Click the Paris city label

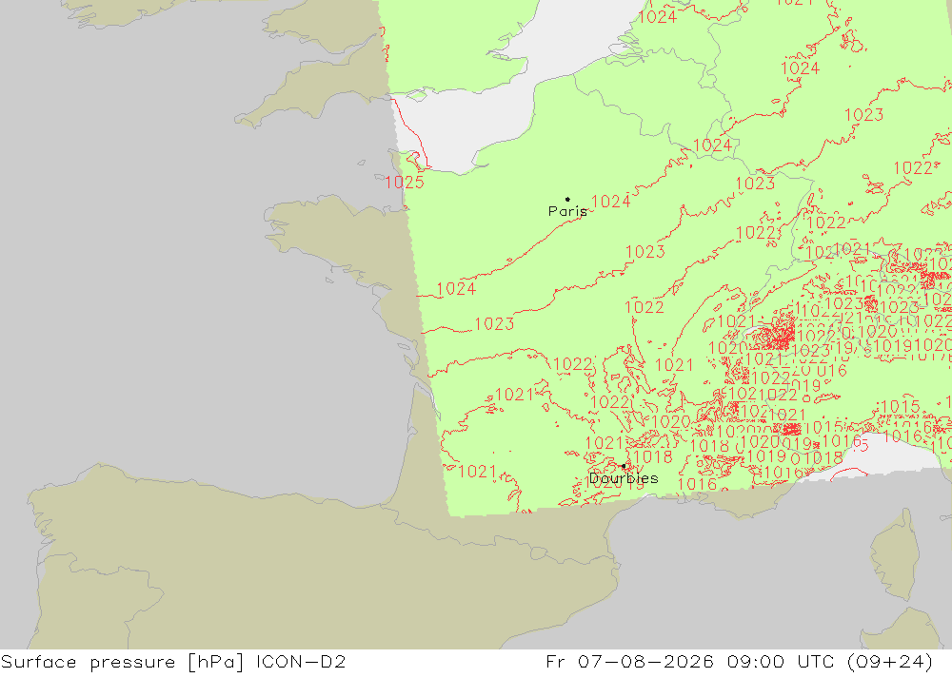tap(567, 211)
